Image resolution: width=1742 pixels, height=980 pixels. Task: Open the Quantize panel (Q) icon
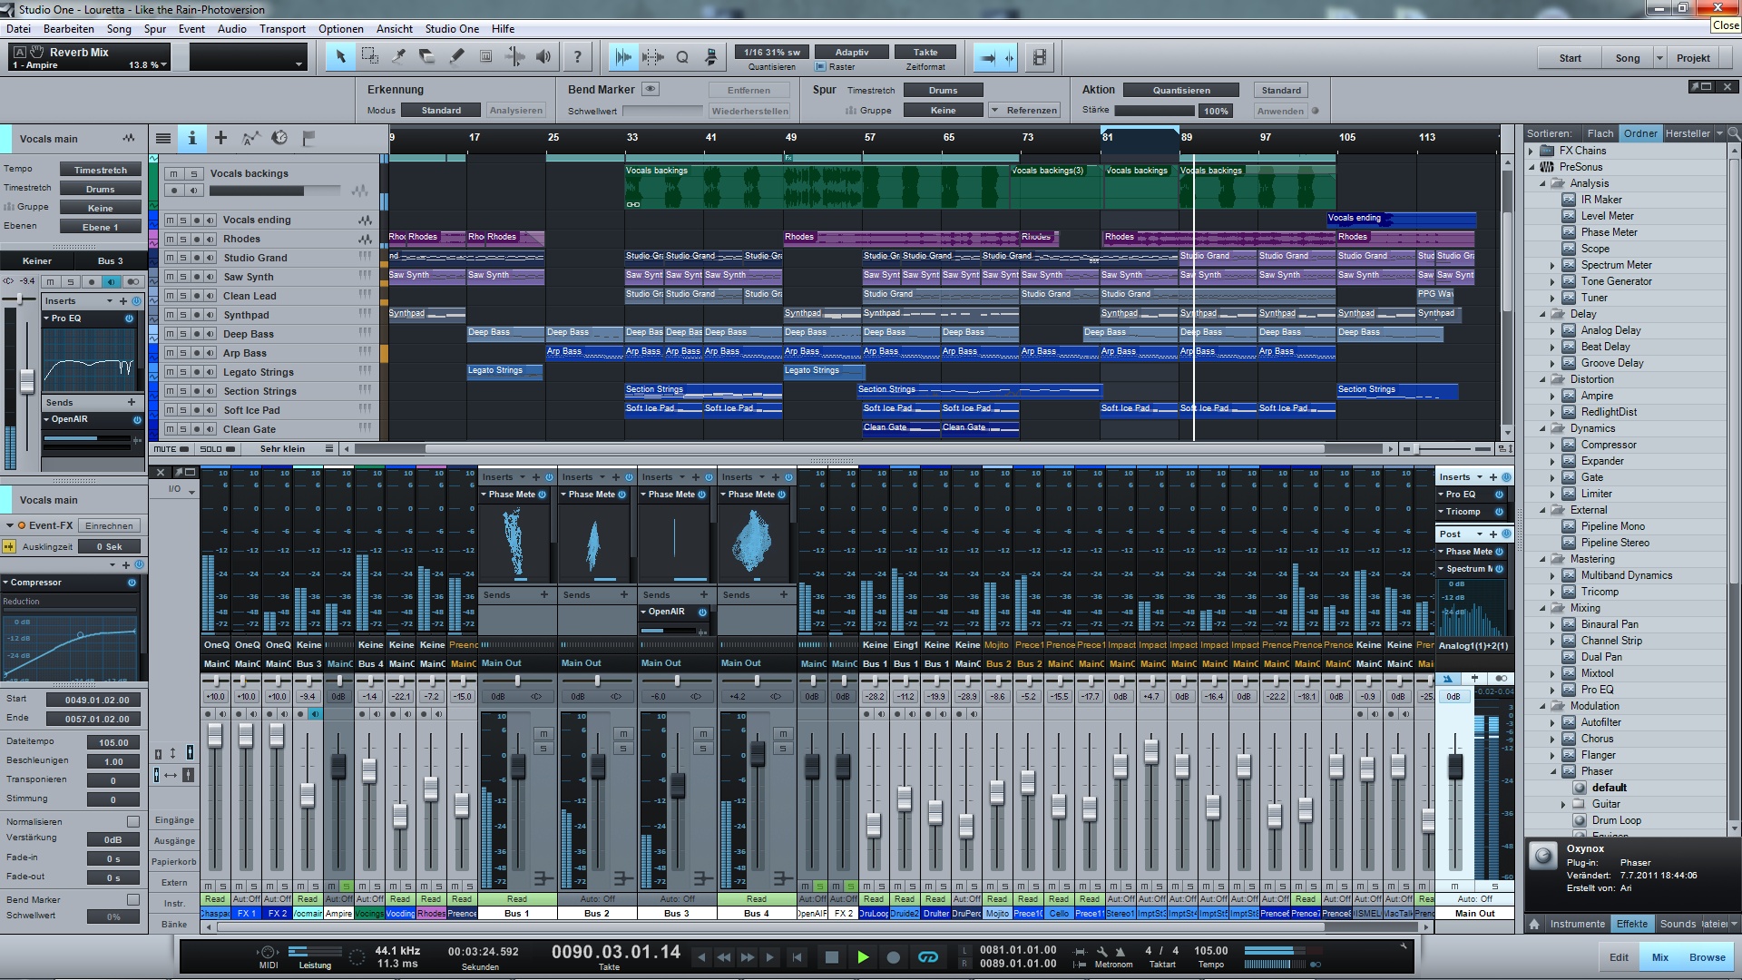[x=682, y=57]
